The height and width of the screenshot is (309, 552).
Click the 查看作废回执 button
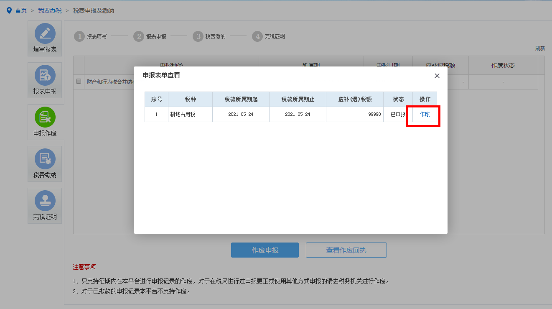(x=346, y=250)
